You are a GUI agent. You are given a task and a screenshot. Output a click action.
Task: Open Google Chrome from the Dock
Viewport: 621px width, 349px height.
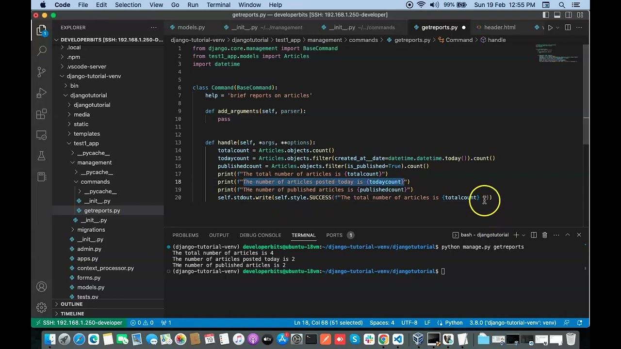click(383, 339)
